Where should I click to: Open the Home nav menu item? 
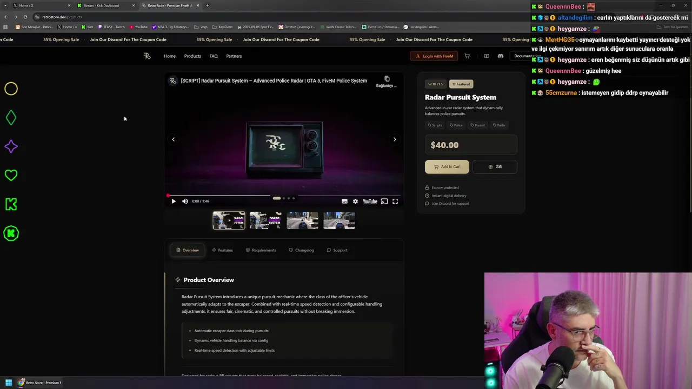pyautogui.click(x=170, y=56)
